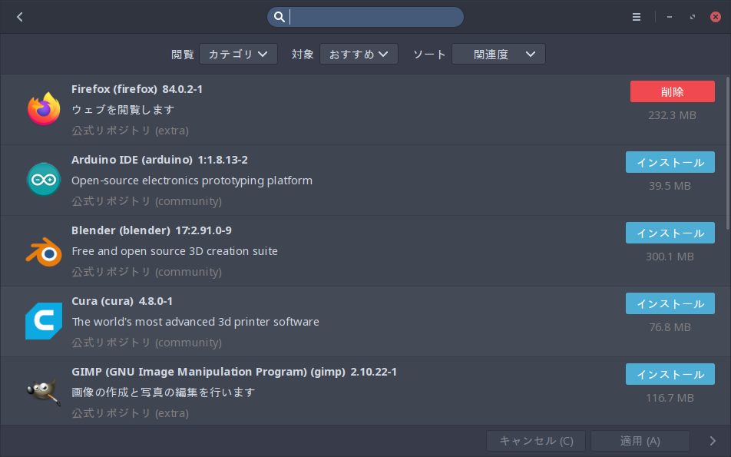
Task: Select the Firefox (firefox) 84.0.2-1 title
Action: 137,89
